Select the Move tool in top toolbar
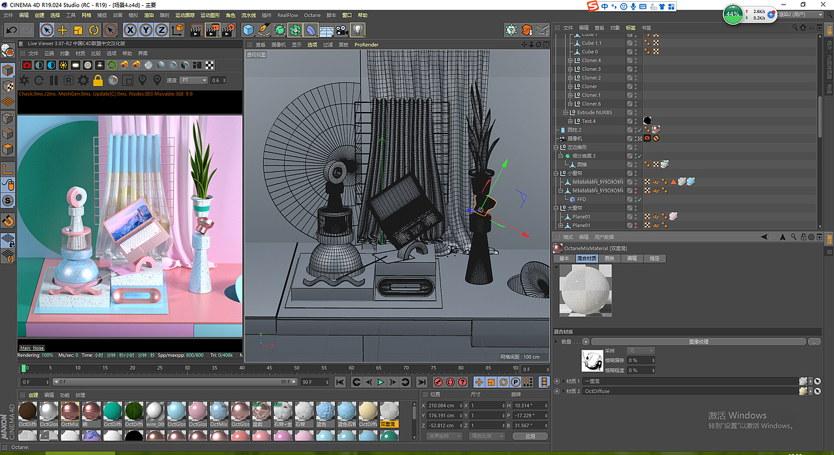Screen dimensions: 834x455 coord(63,30)
